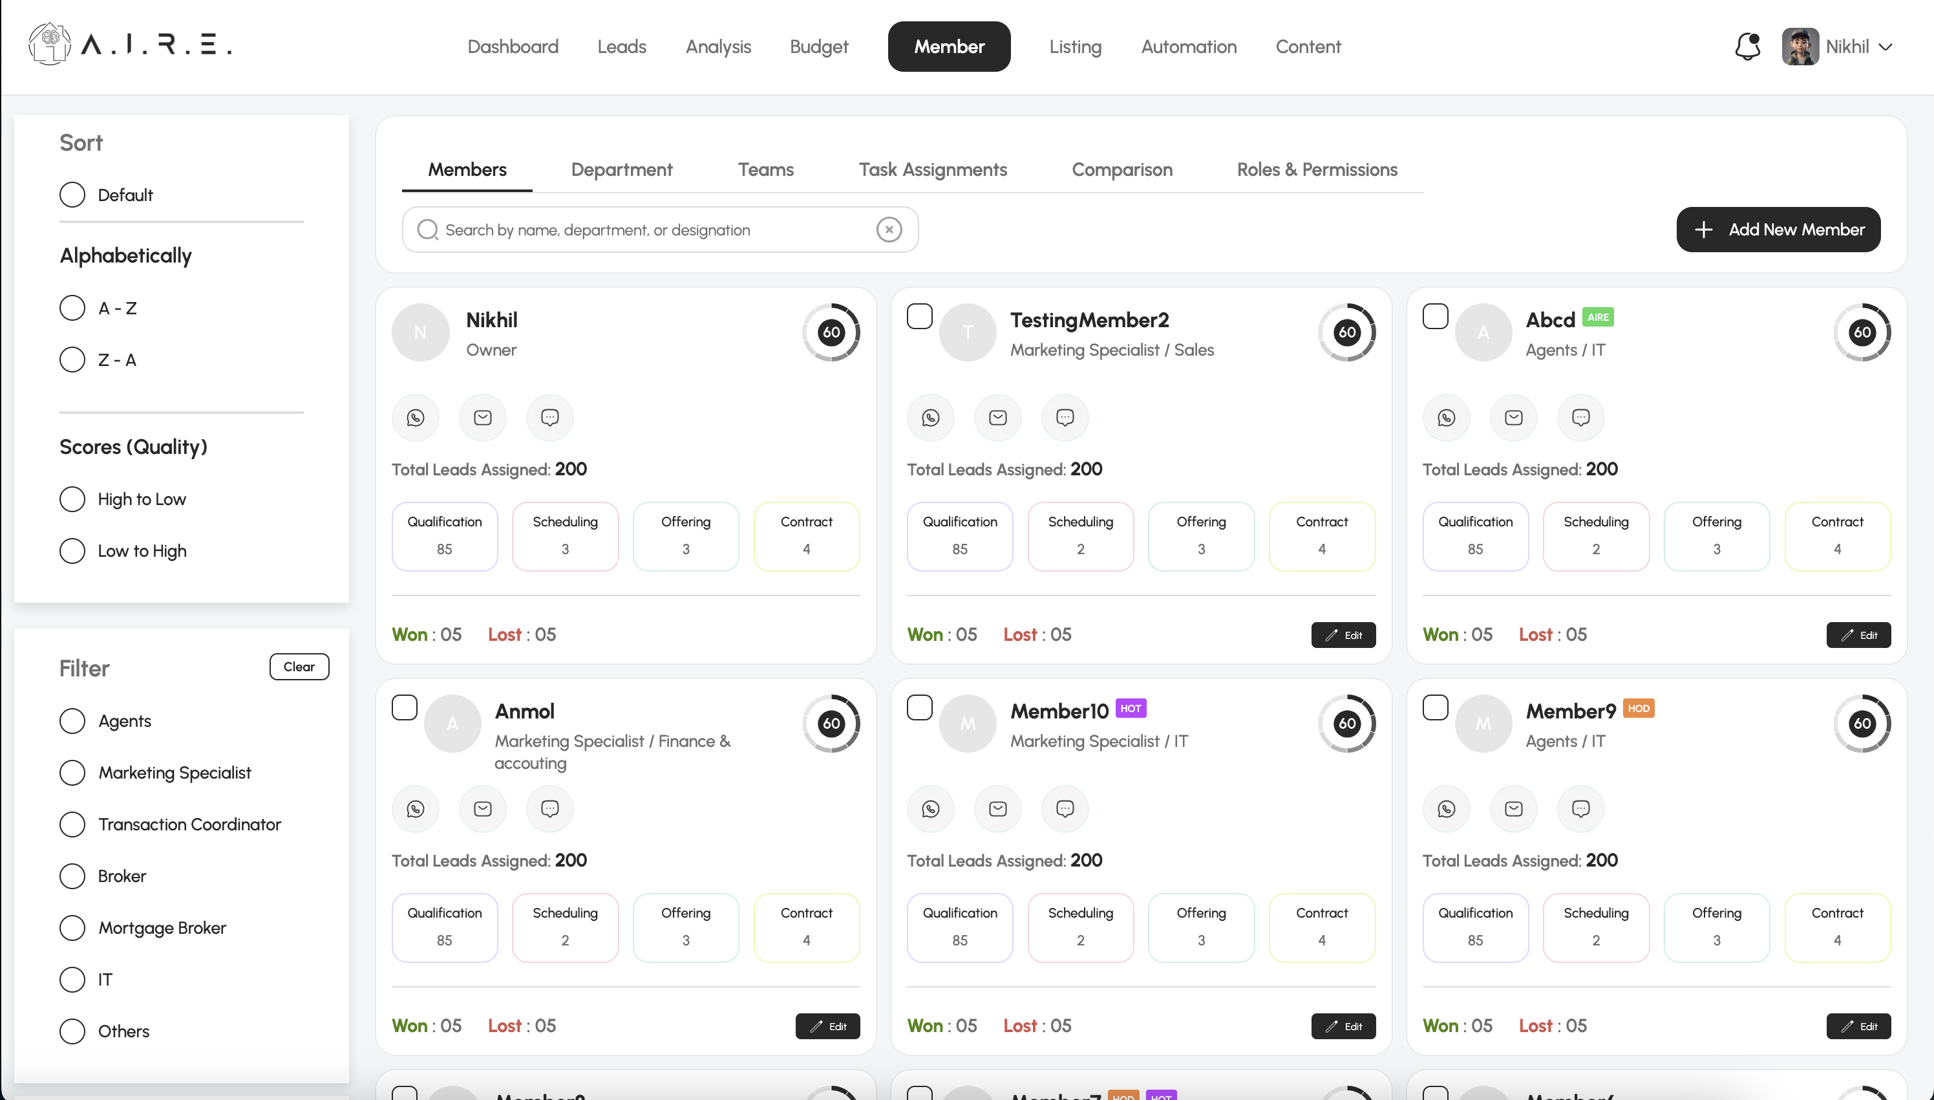Send email to TestingMember2
The width and height of the screenshot is (1934, 1100).
pyautogui.click(x=997, y=417)
